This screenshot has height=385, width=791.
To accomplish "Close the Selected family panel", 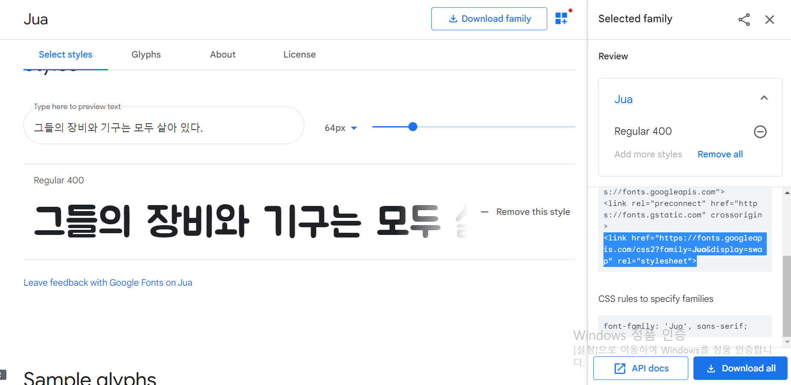I will pyautogui.click(x=770, y=20).
